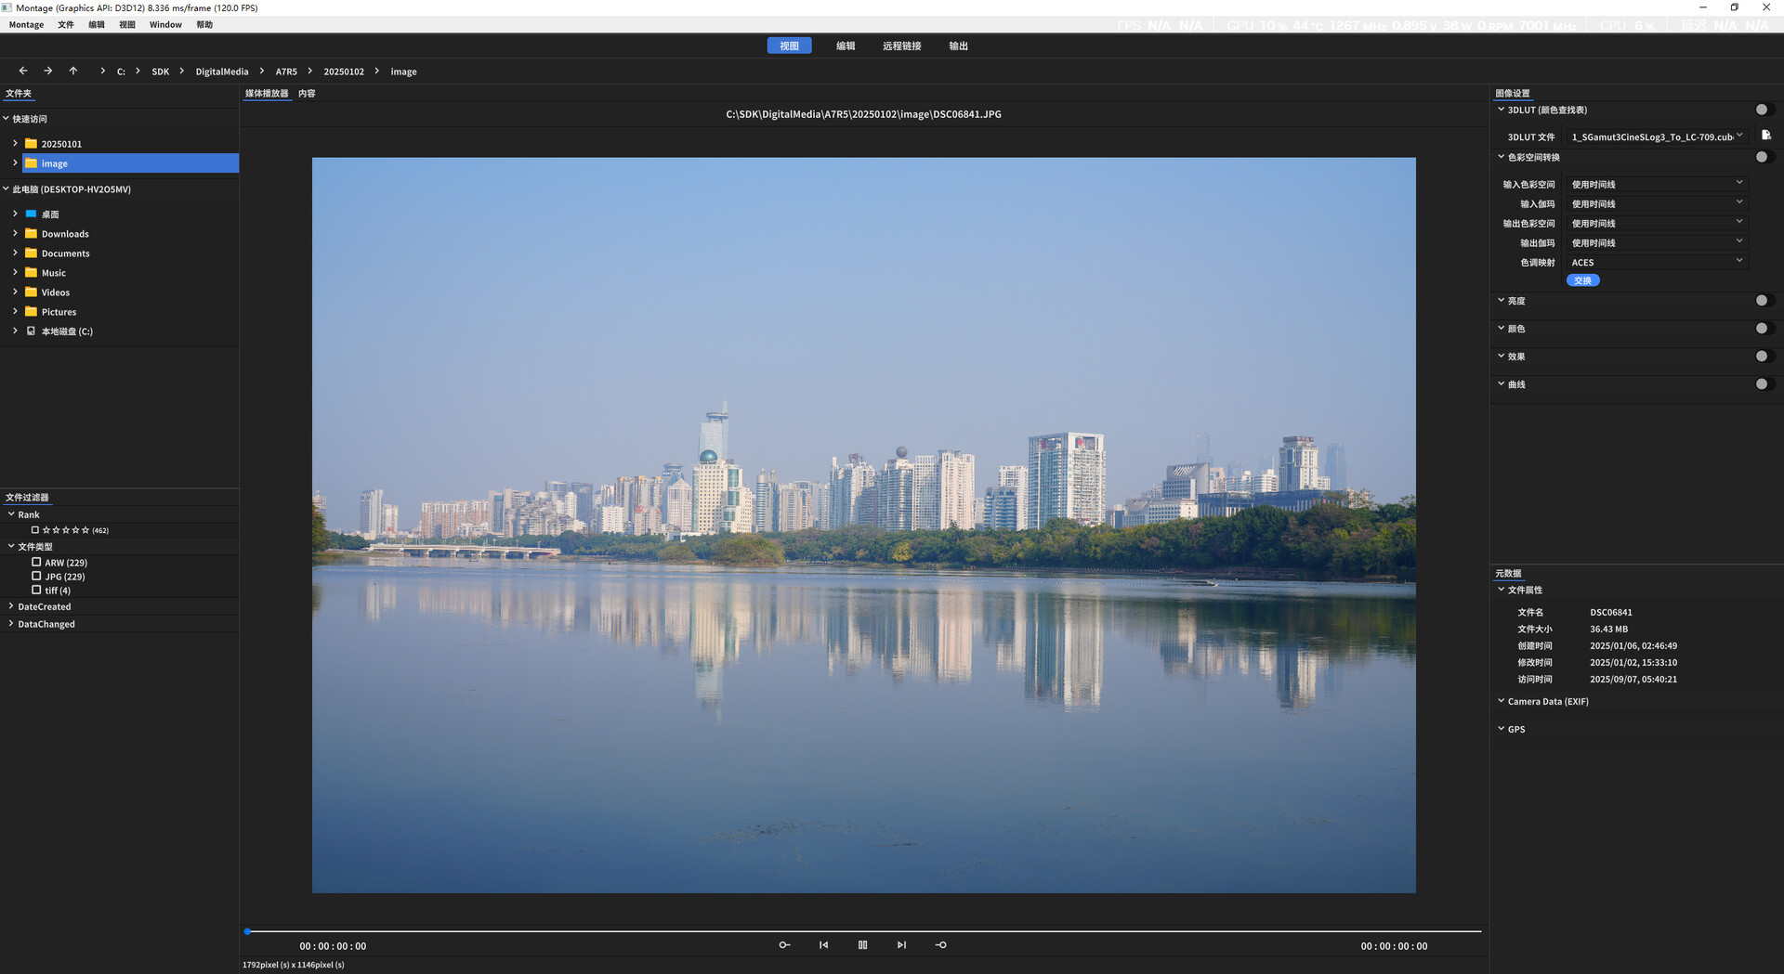1784x974 pixels.
Task: Open the 3DLUT file browse icon
Action: (x=1765, y=136)
